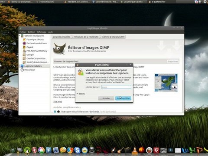Screen dimensions: 208x156
Task: Expand Détails in authentication dialog
Action: [81, 94]
